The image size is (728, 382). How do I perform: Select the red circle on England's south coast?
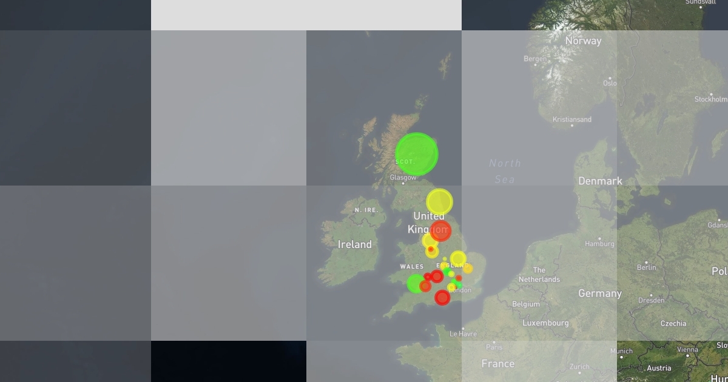[442, 298]
